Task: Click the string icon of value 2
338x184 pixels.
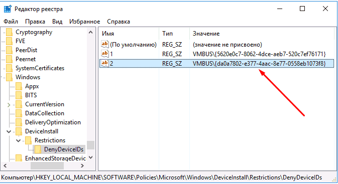Action: point(105,63)
